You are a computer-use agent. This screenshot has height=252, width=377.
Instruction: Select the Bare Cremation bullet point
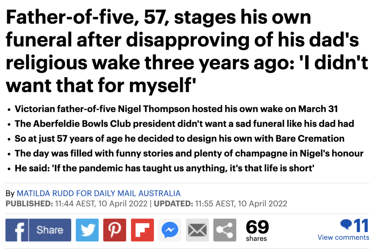[x=180, y=139]
